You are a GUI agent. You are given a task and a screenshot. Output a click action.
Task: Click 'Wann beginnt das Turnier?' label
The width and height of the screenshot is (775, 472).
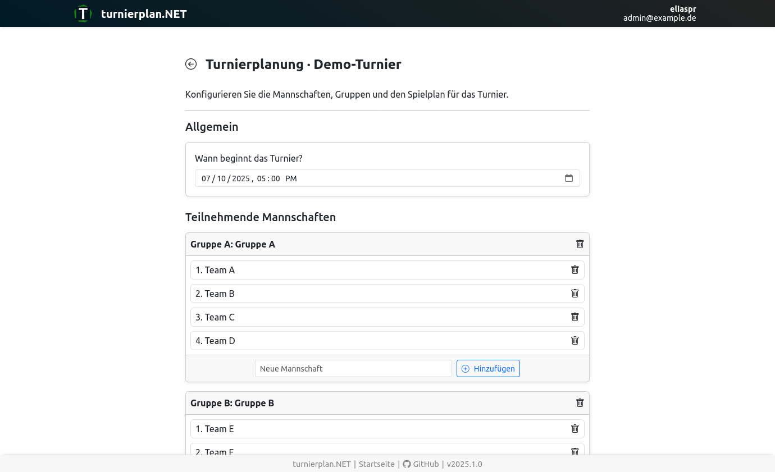click(x=249, y=158)
